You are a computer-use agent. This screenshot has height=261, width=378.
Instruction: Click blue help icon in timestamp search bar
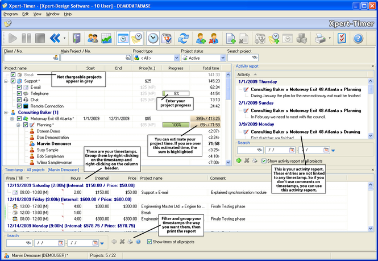click(x=138, y=242)
